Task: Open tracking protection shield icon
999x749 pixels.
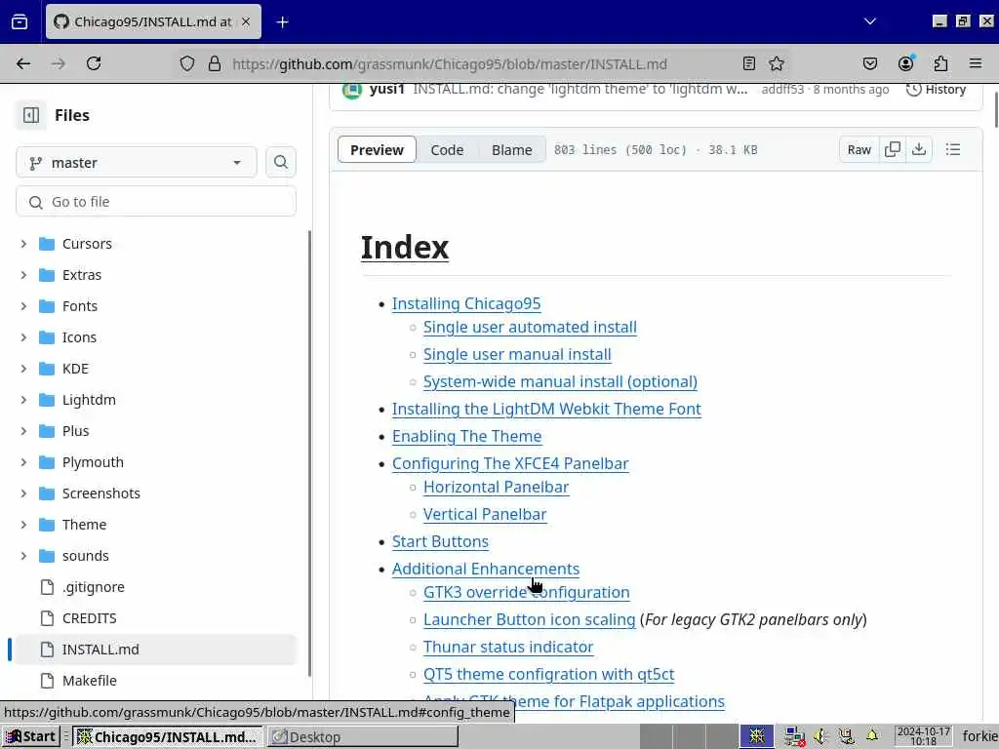Action: [x=186, y=63]
